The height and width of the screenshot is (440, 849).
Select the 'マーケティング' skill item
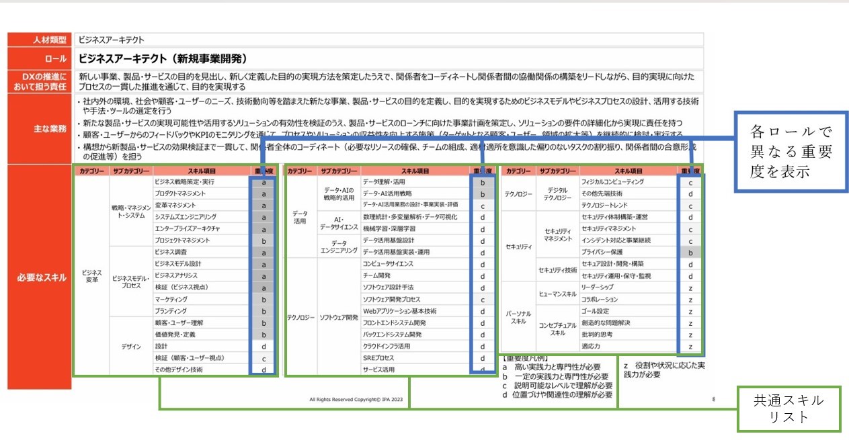(171, 300)
